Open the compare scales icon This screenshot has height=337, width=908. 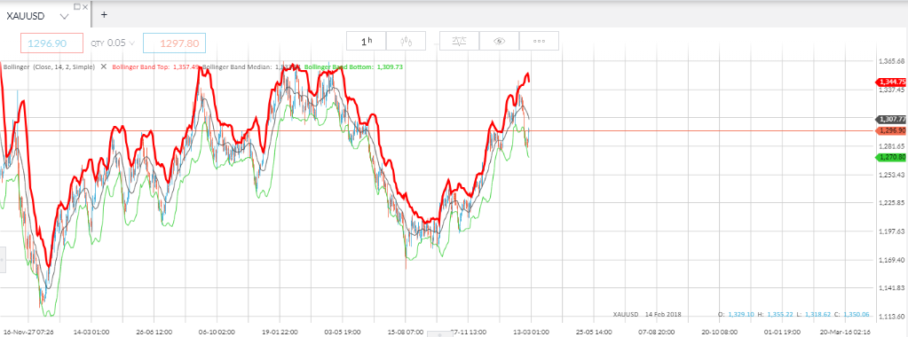tap(460, 41)
